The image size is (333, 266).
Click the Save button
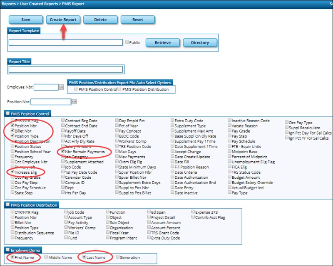click(25, 20)
